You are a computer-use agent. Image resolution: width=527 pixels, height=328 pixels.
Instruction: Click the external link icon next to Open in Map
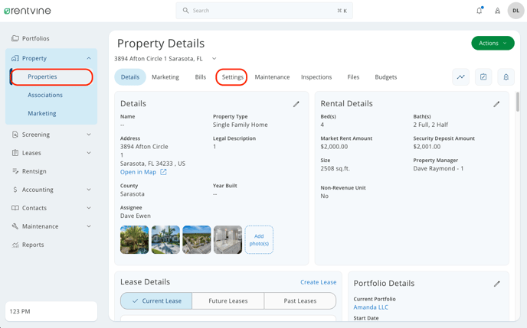click(x=163, y=172)
